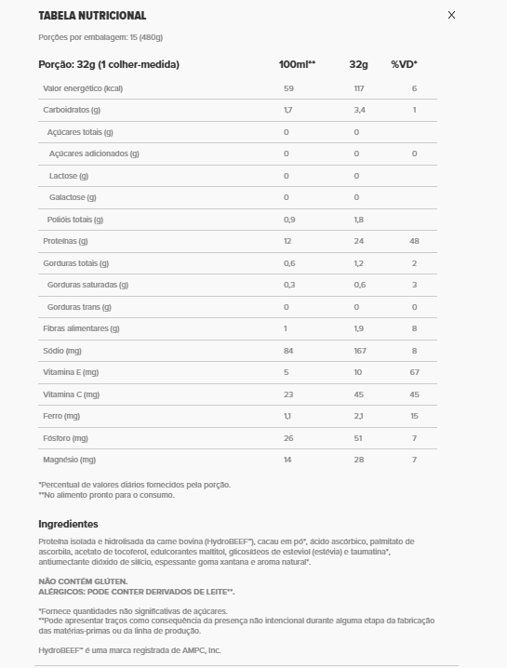Select the Vitamina E (mg) row label
Image resolution: width=507 pixels, height=668 pixels.
tap(71, 372)
